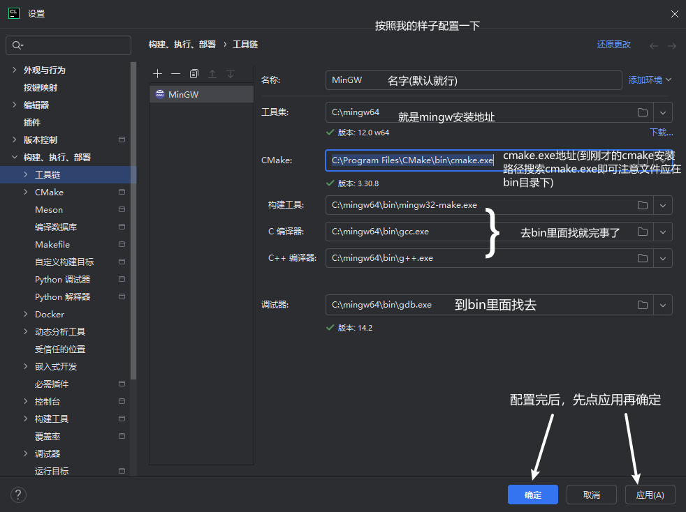Click the search field at top left

[68, 45]
